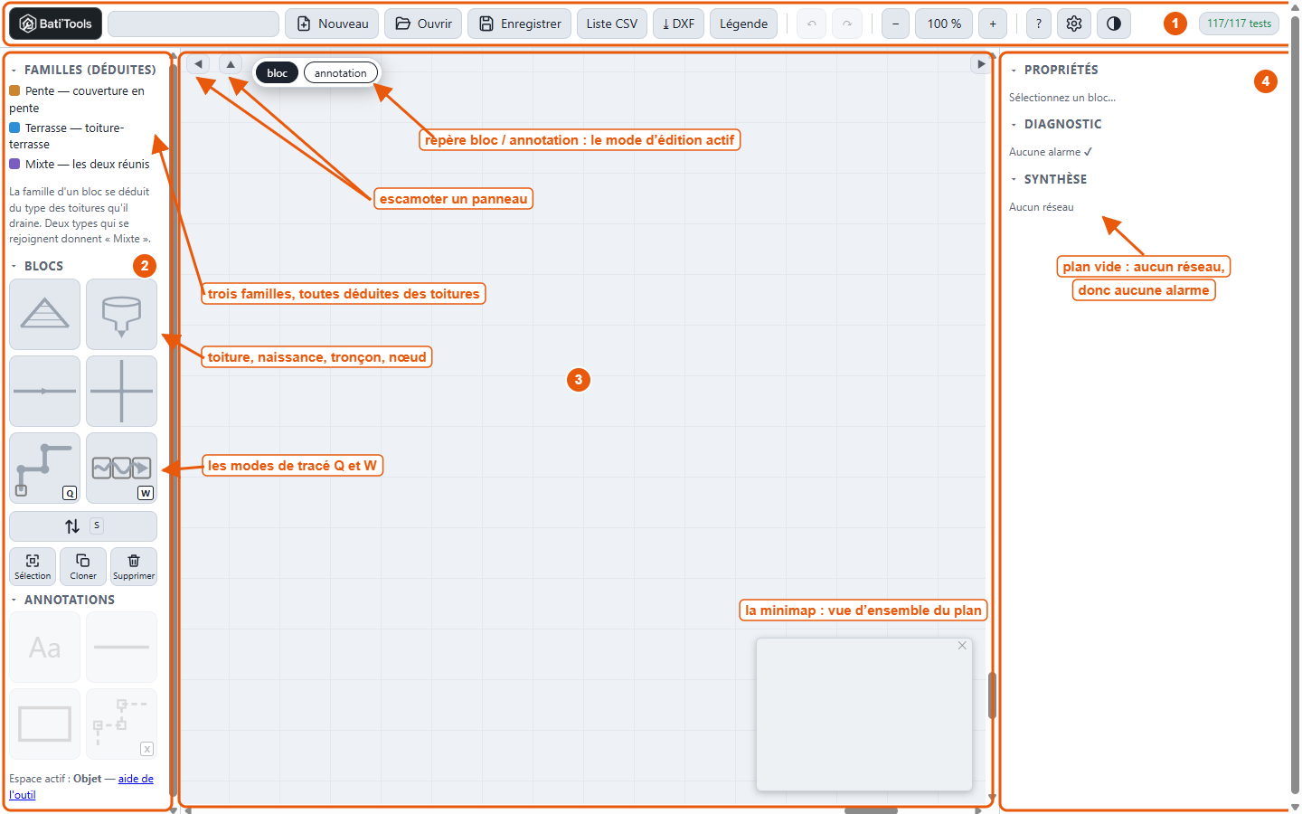Viewport: 1302px width, 814px height.
Task: Zoom out with the minus button
Action: (895, 24)
